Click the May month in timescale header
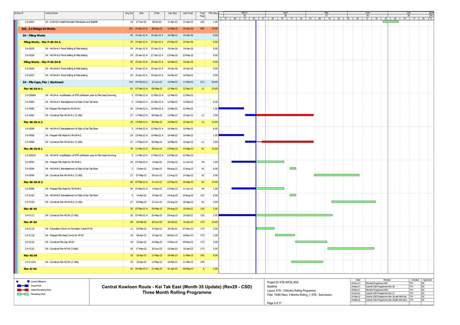This screenshot has height=325, width=460. click(x=326, y=13)
